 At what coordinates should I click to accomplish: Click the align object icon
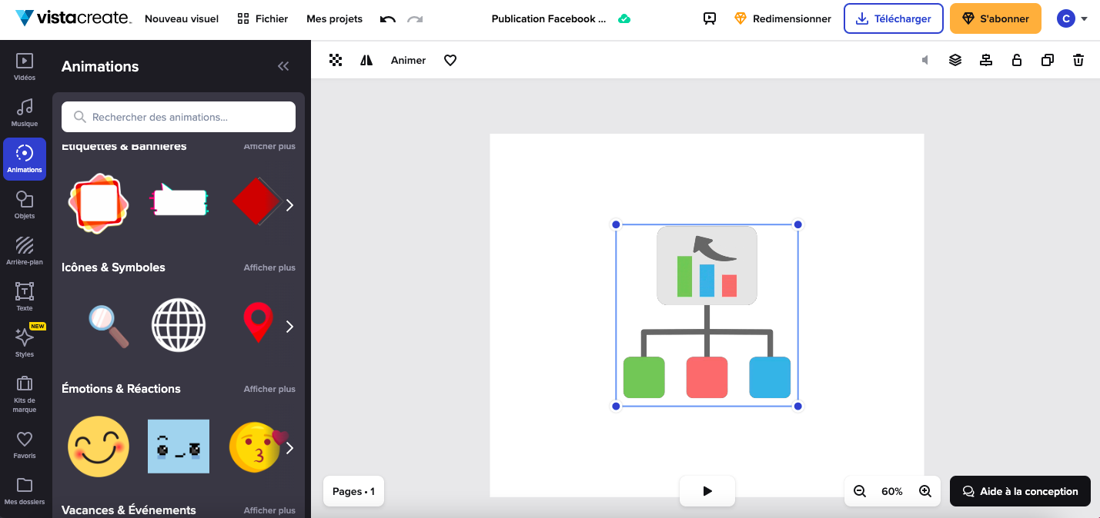[986, 60]
